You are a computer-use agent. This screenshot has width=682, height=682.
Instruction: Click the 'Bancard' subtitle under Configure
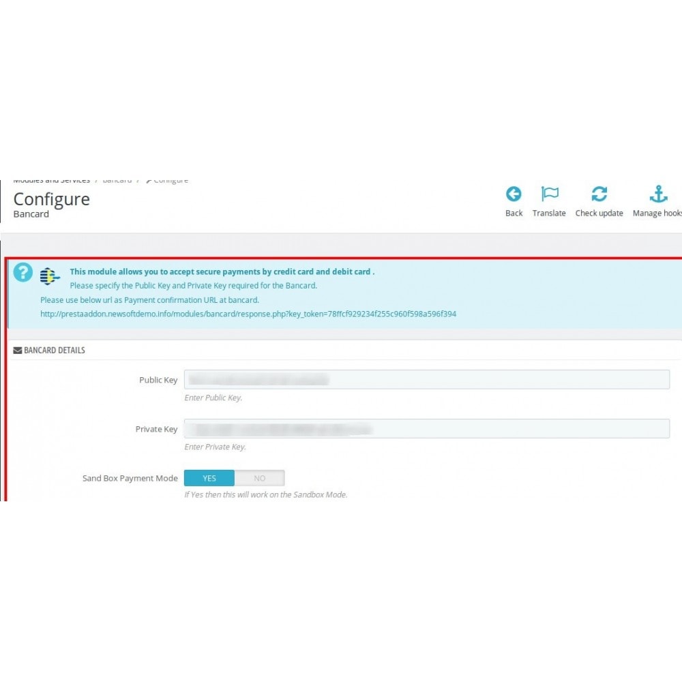tap(31, 214)
